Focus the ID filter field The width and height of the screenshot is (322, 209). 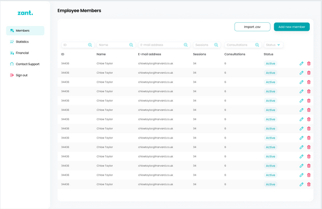78,45
